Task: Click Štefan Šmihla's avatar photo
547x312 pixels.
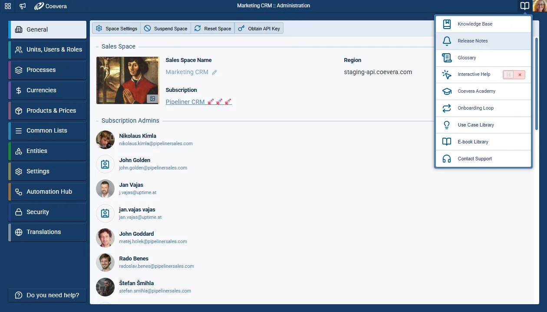Action: click(105, 287)
